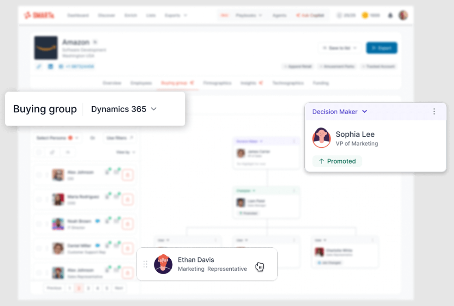This screenshot has width=454, height=306.
Task: Click Amazon's phone number link
Action: pyautogui.click(x=80, y=66)
